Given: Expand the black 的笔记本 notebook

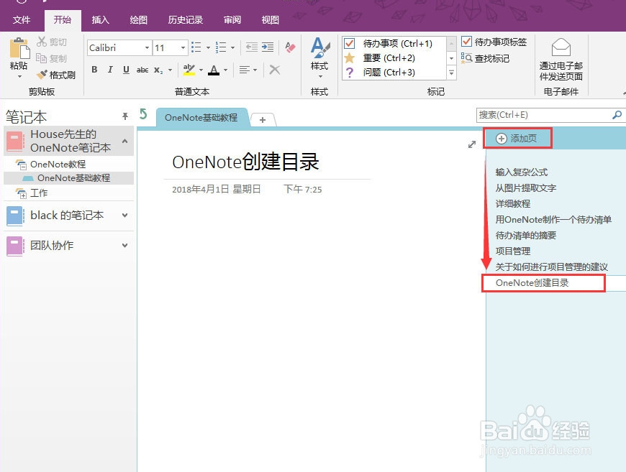Looking at the screenshot, I should [125, 216].
